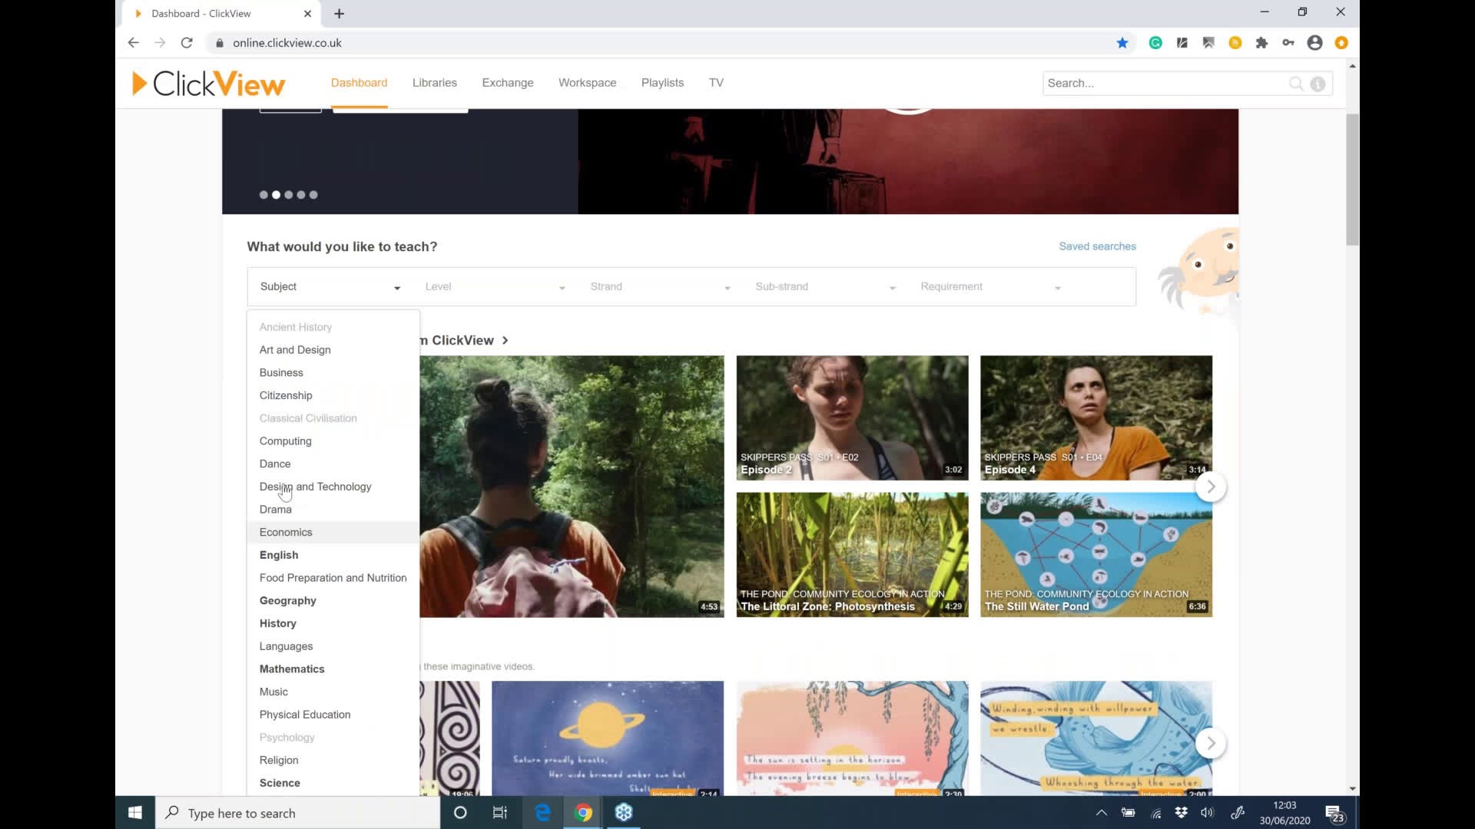Open the Playlists tab

pos(662,82)
